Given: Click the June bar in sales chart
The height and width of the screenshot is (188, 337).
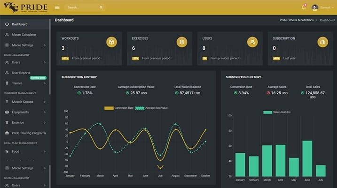Looking at the screenshot, I should (307, 158).
